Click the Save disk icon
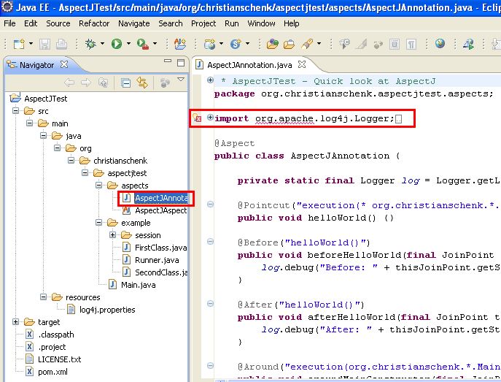The height and width of the screenshot is (382, 501). tap(44, 44)
